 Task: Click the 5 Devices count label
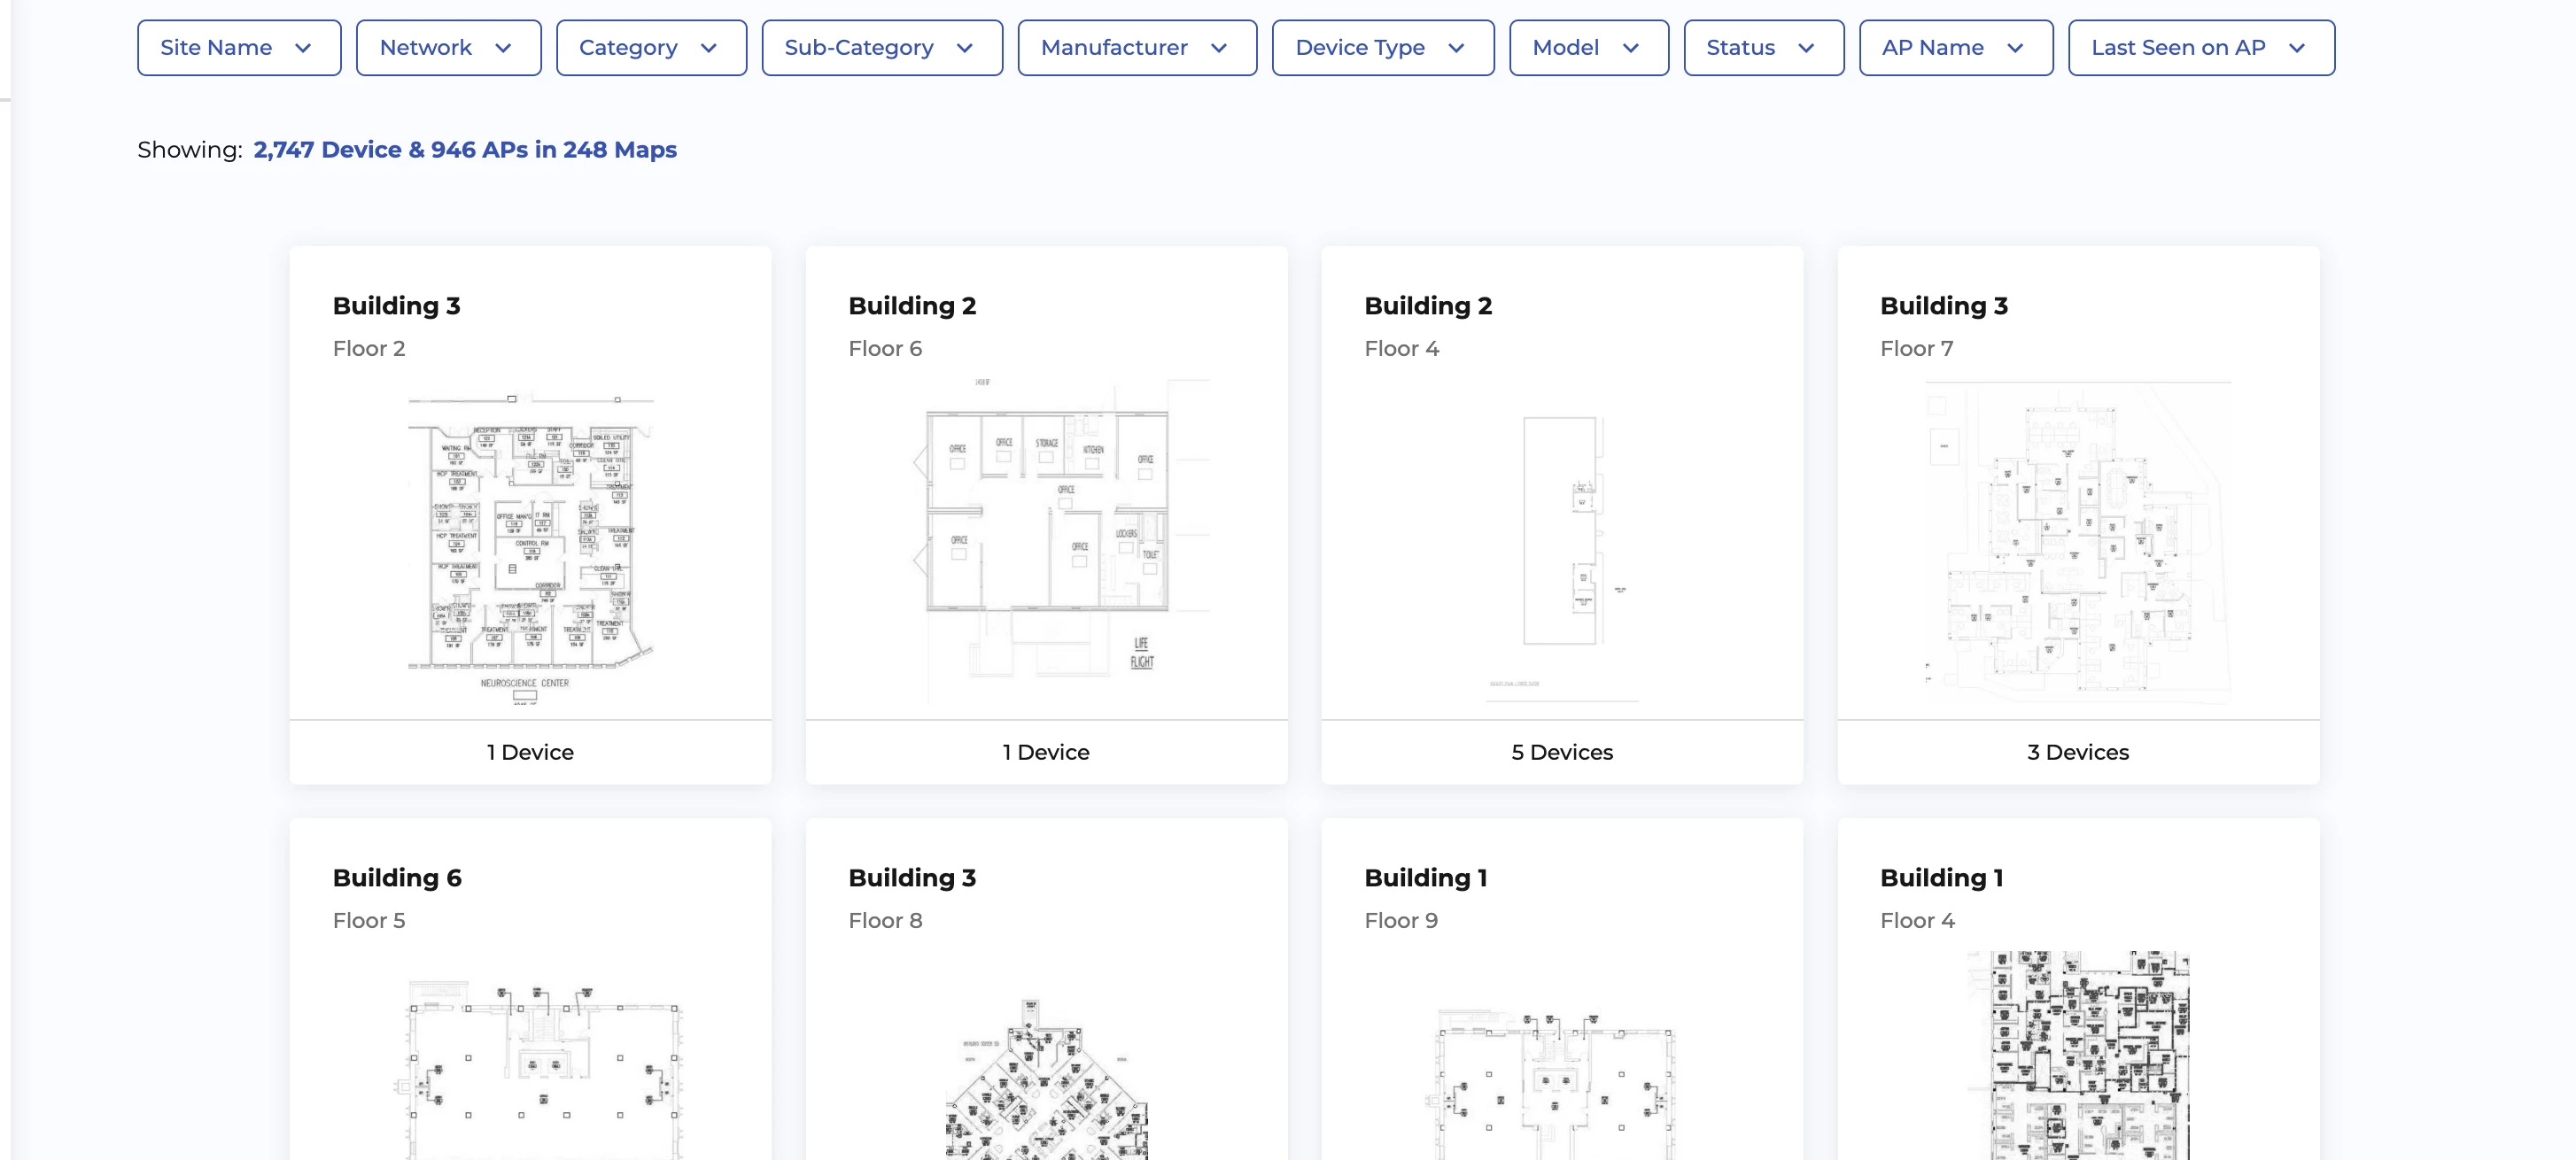pos(1562,752)
